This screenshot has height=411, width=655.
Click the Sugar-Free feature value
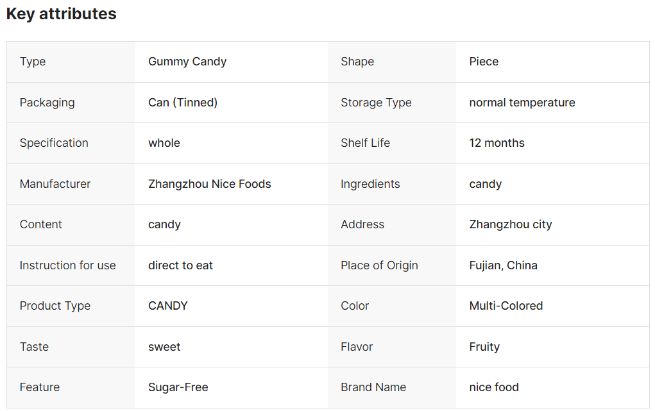[178, 387]
